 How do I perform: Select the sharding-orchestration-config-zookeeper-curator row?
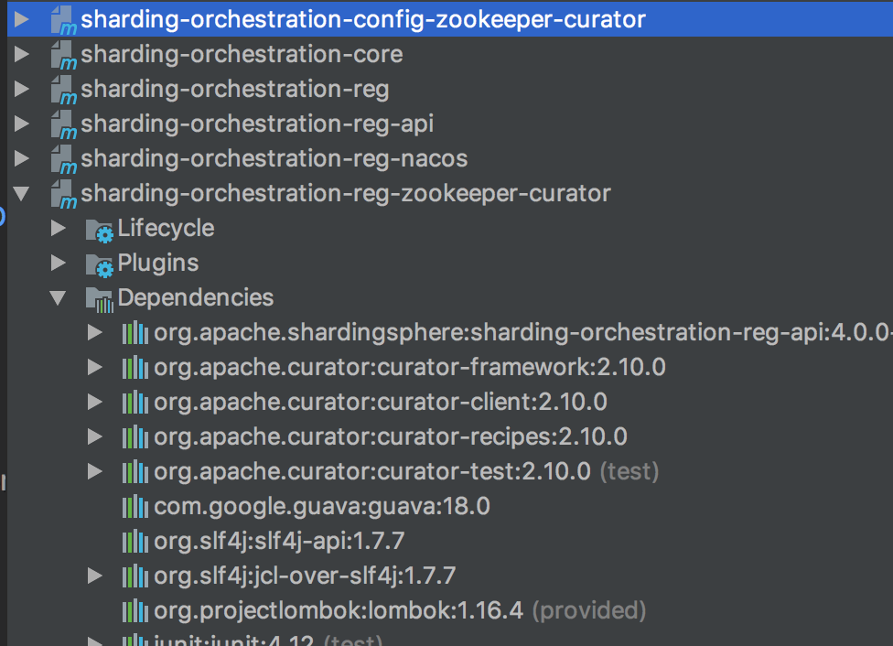tap(450, 19)
